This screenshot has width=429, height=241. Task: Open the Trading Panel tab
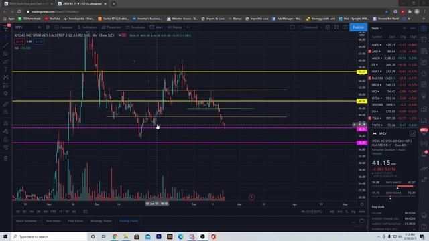tap(128, 221)
